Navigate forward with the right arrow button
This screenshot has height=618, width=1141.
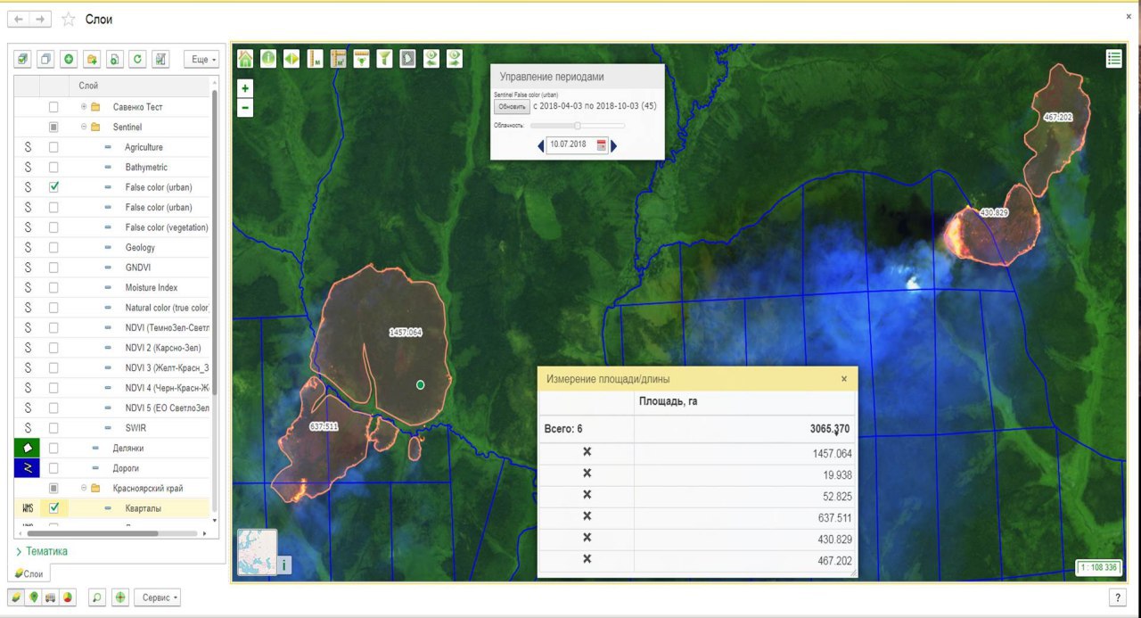point(40,19)
